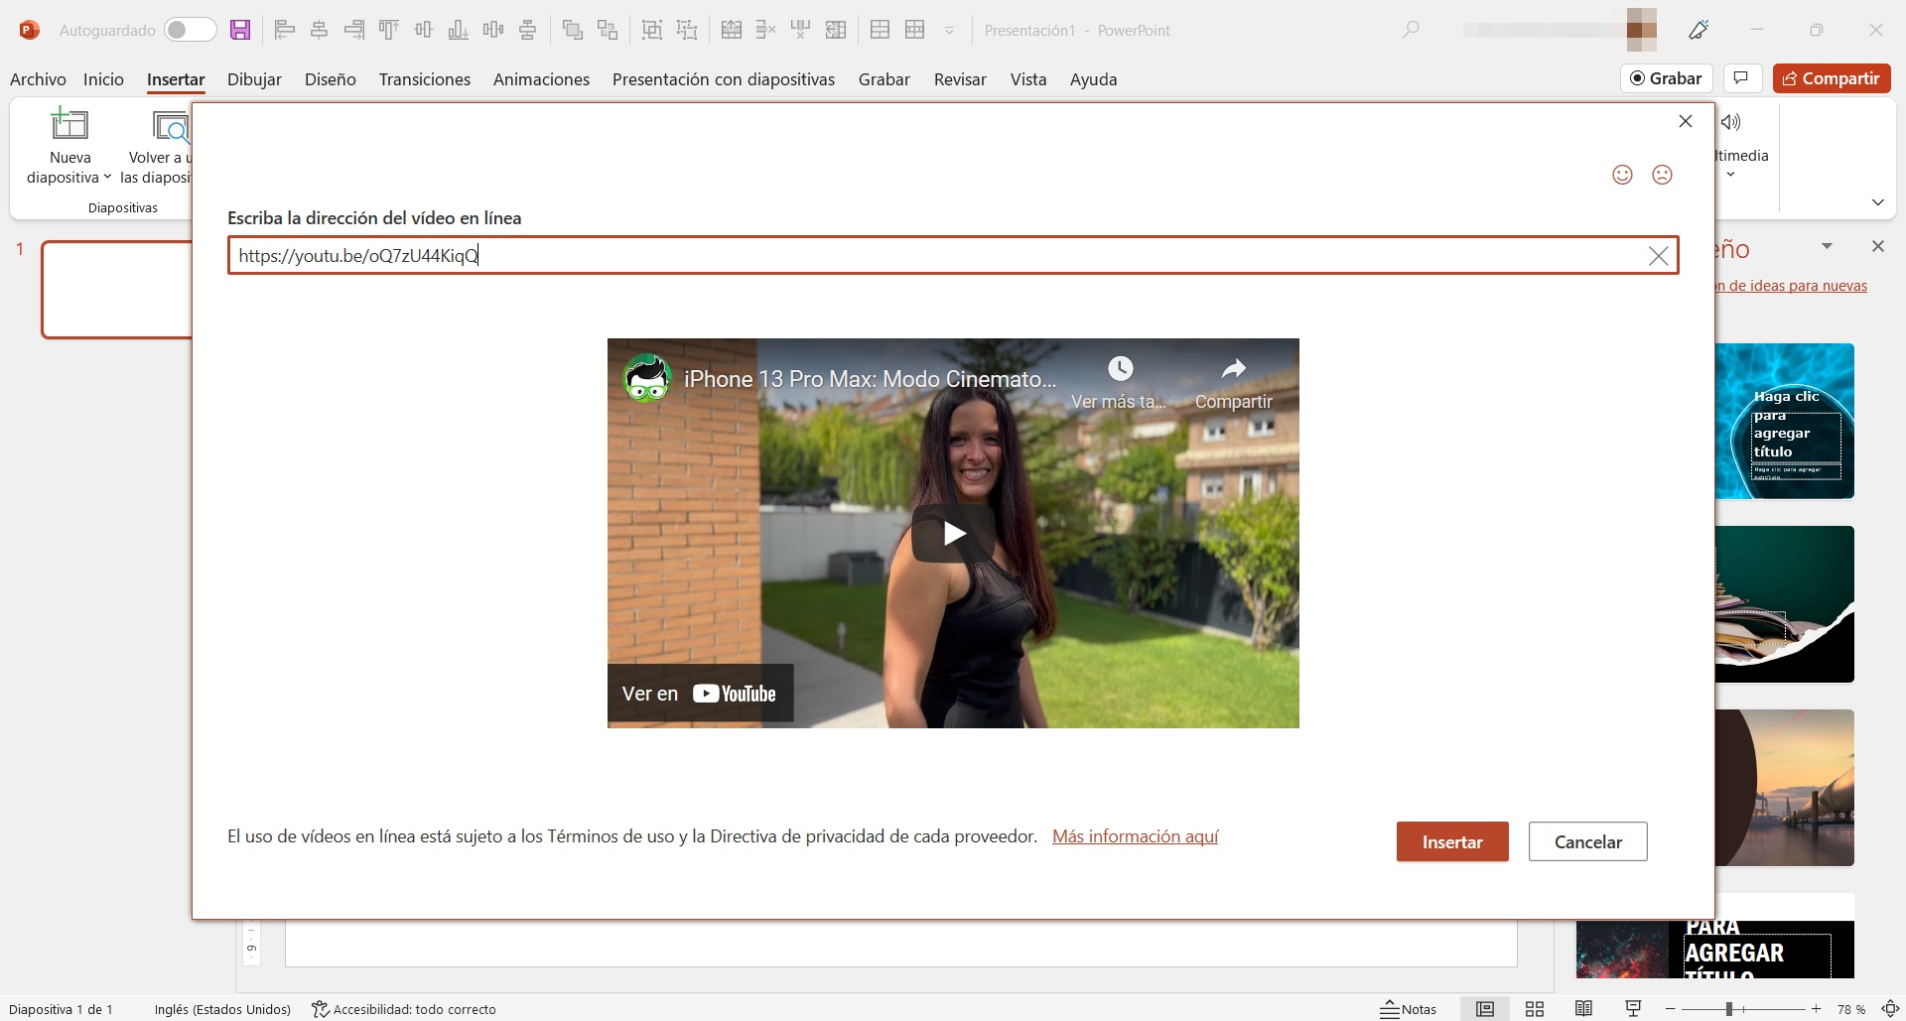Toggle Notas pane in status bar
1906x1021 pixels.
pos(1409,1009)
